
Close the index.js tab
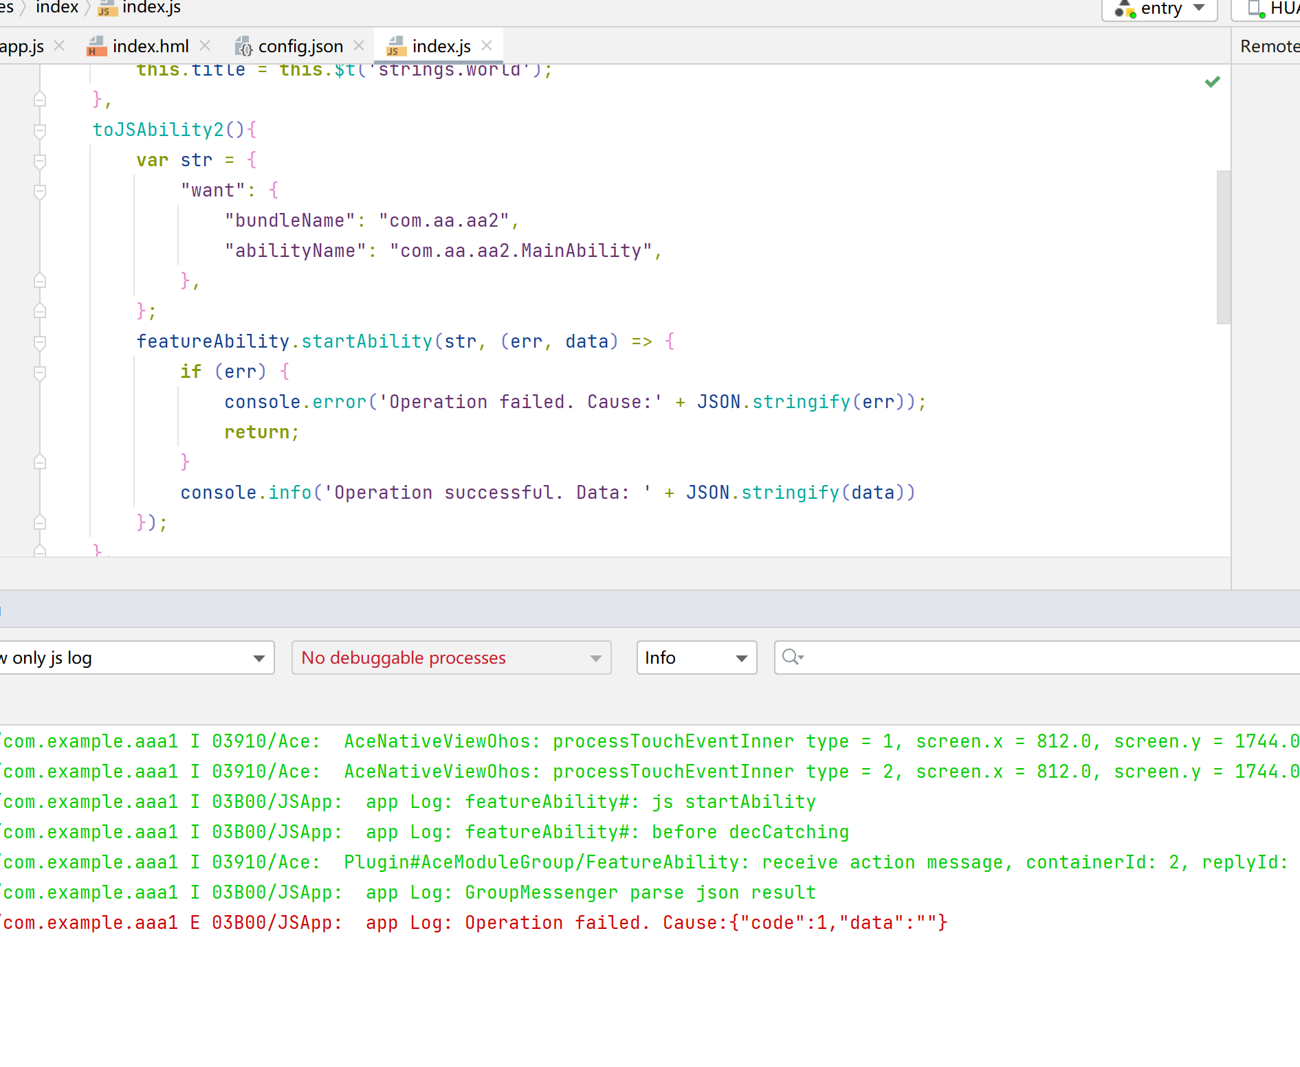[x=487, y=45]
